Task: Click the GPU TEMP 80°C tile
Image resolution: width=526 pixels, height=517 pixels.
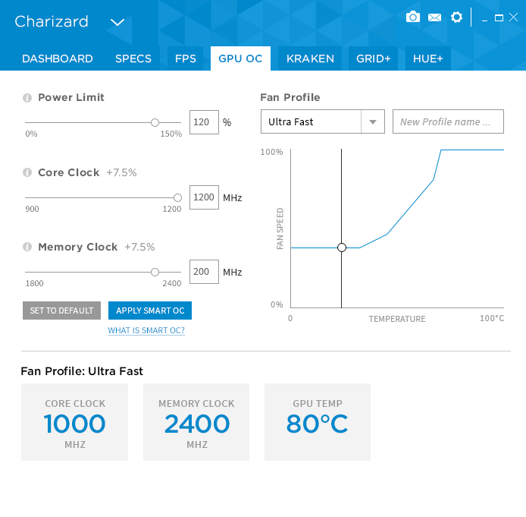Action: click(318, 422)
